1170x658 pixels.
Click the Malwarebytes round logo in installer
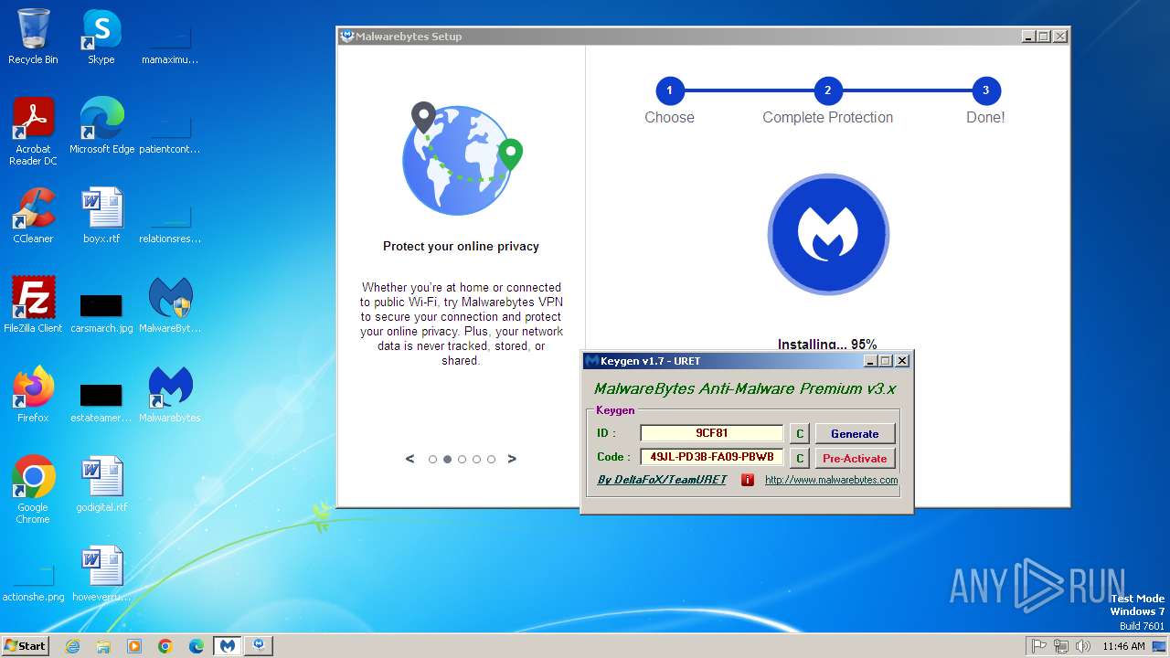tap(828, 234)
